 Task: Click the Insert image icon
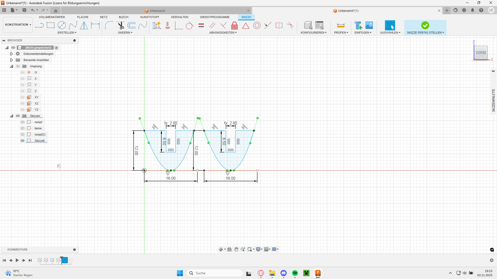[369, 25]
